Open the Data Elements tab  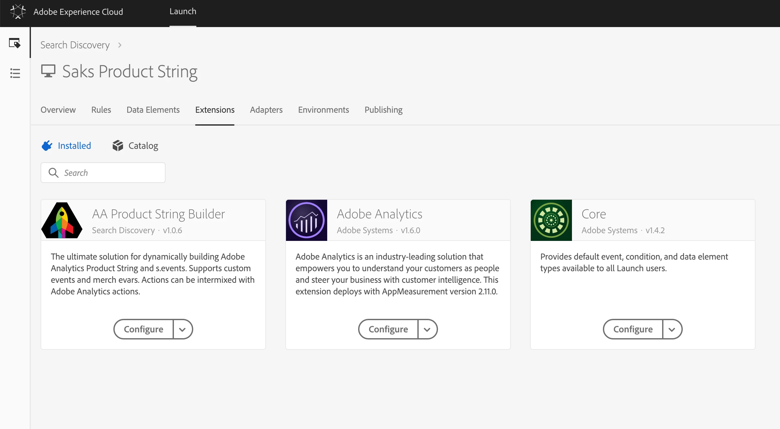click(153, 110)
